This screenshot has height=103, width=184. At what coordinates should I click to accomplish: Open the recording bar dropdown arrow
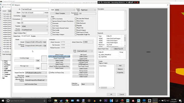tap(127, 2)
